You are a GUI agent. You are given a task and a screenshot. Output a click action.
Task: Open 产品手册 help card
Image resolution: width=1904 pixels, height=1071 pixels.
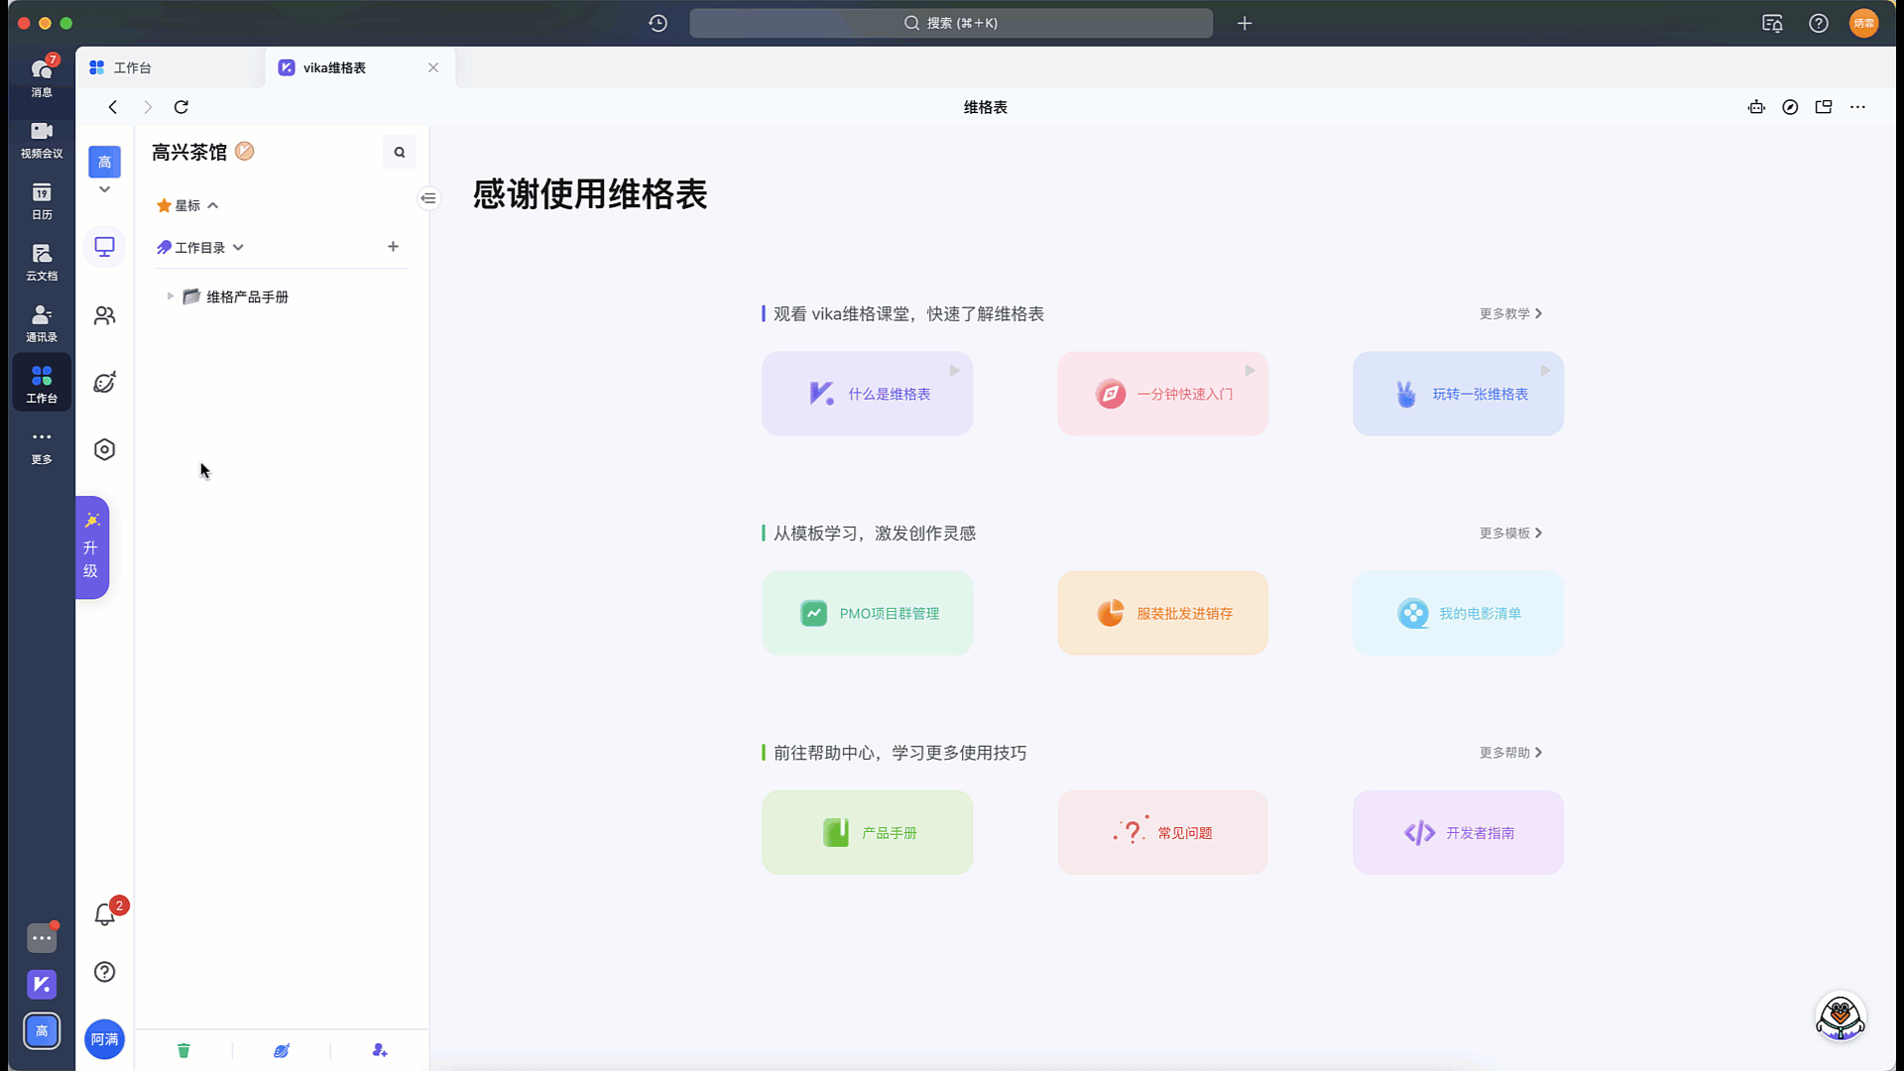point(867,832)
